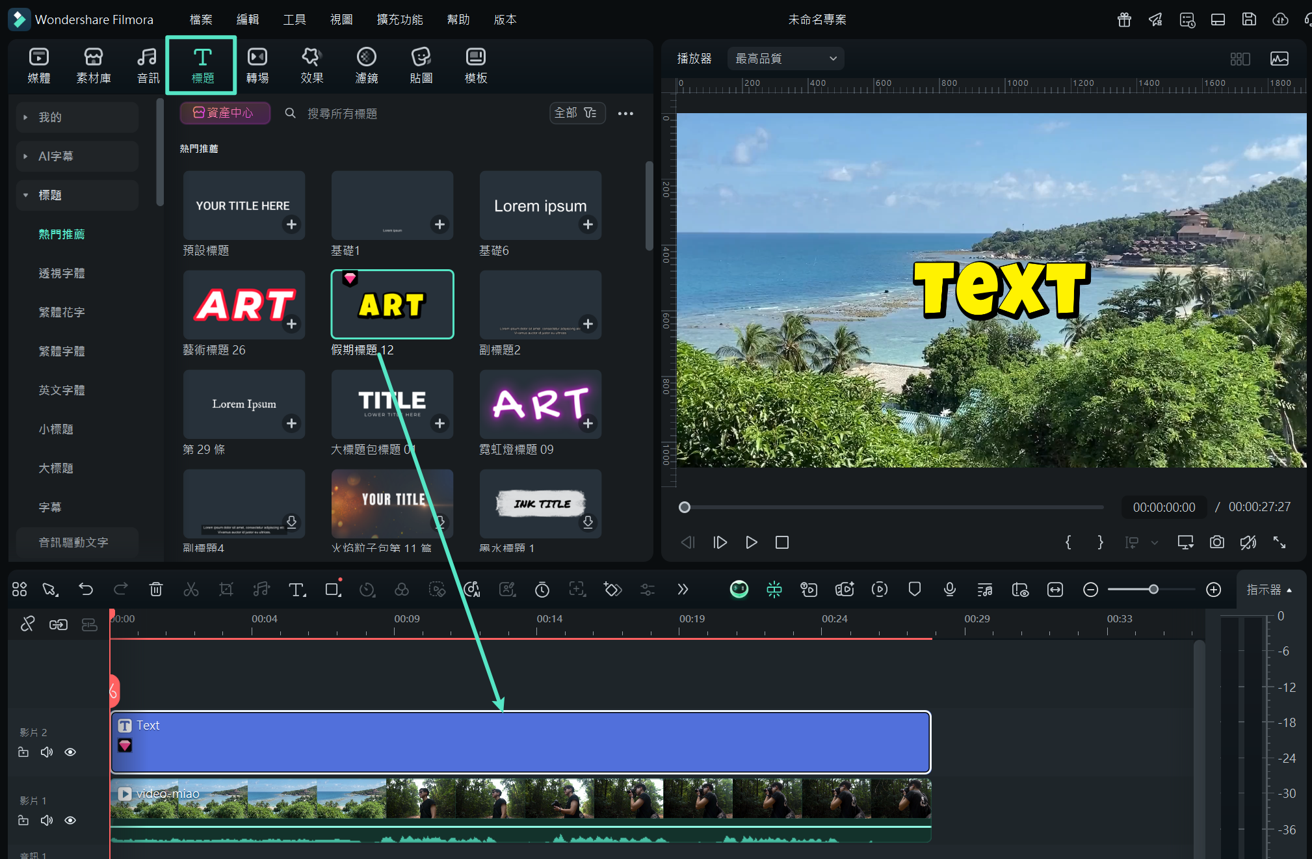
Task: Click the 資產中心 button
Action: click(224, 113)
